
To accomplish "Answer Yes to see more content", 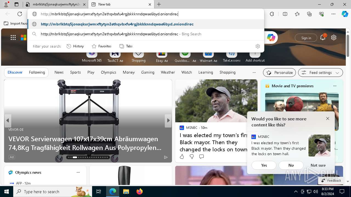I will (264, 165).
